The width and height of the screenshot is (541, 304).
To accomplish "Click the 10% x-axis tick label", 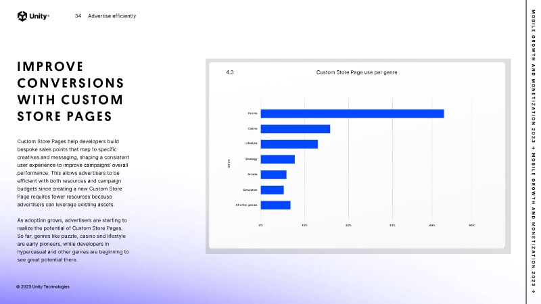I will [304, 225].
